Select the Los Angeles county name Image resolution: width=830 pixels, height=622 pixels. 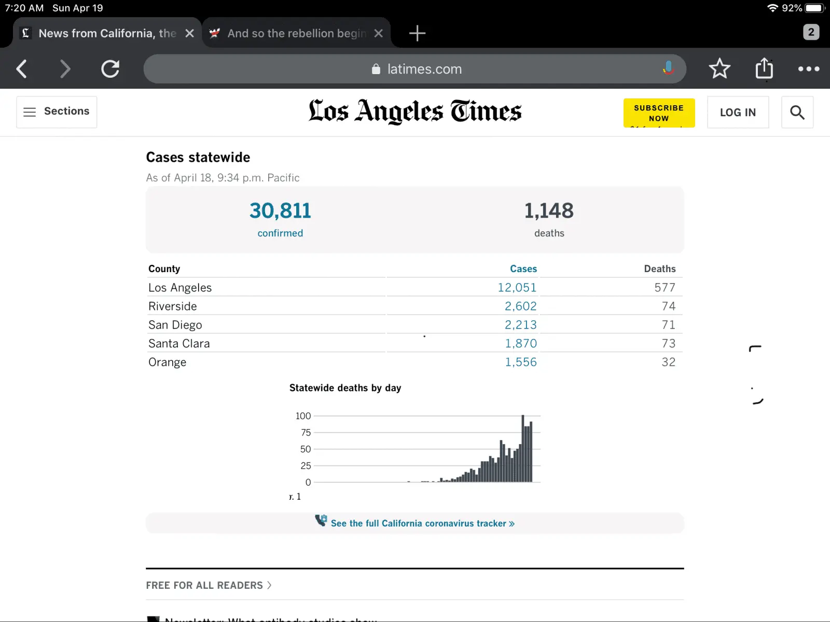click(180, 288)
